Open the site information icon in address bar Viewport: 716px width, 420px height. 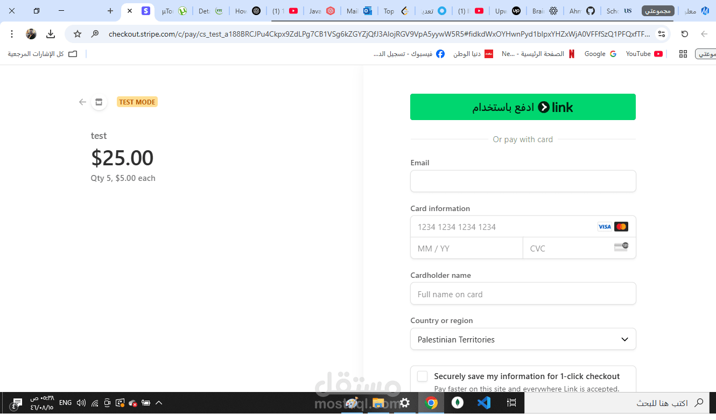pyautogui.click(x=662, y=34)
